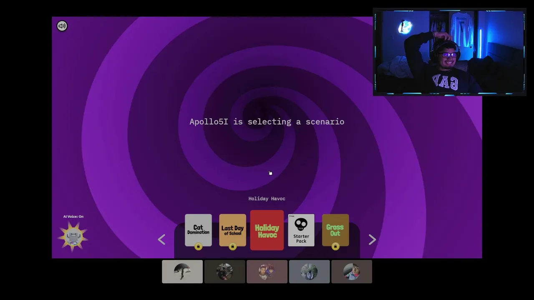Mute the game sound with speaker icon
The image size is (534, 300).
pyautogui.click(x=62, y=26)
